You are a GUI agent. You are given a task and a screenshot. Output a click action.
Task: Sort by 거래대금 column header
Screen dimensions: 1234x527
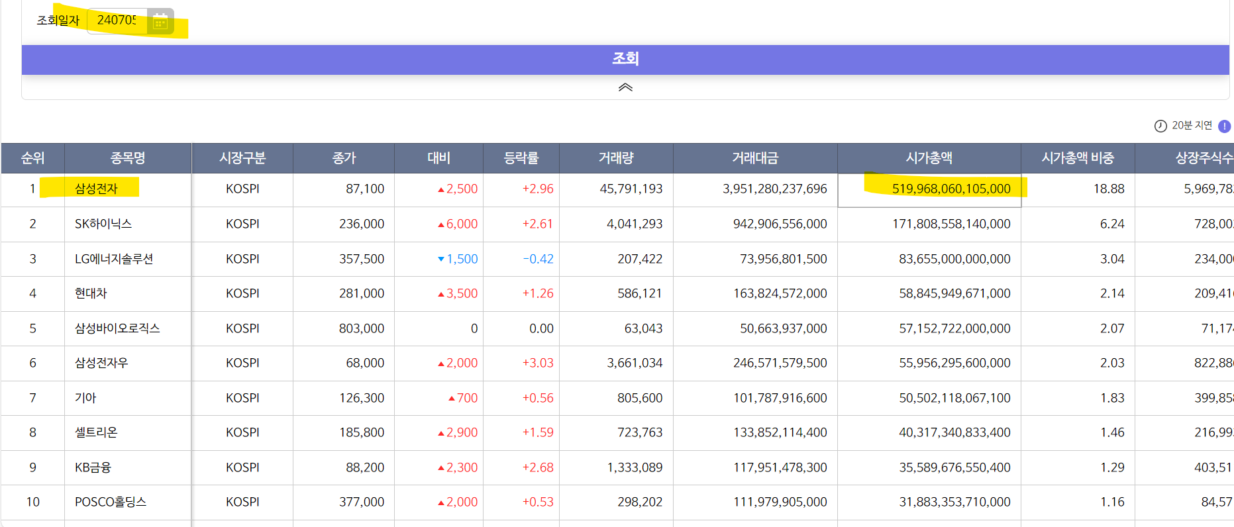click(755, 158)
